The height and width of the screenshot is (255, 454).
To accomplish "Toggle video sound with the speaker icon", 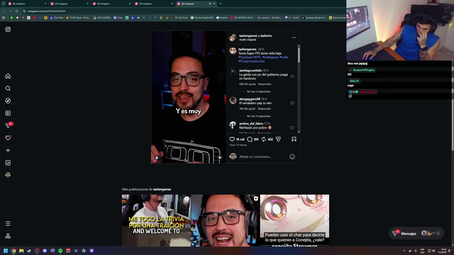I will pos(220,158).
